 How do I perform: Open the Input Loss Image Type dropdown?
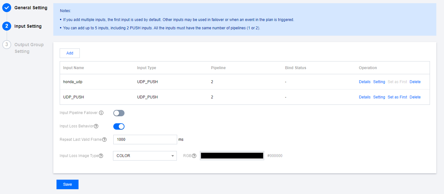tap(145, 156)
